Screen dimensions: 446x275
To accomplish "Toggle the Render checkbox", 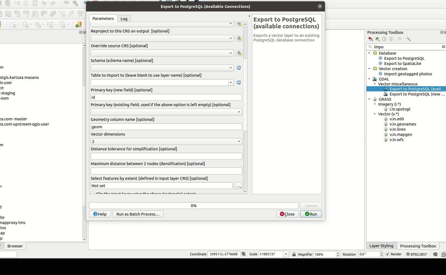I will point(388,254).
